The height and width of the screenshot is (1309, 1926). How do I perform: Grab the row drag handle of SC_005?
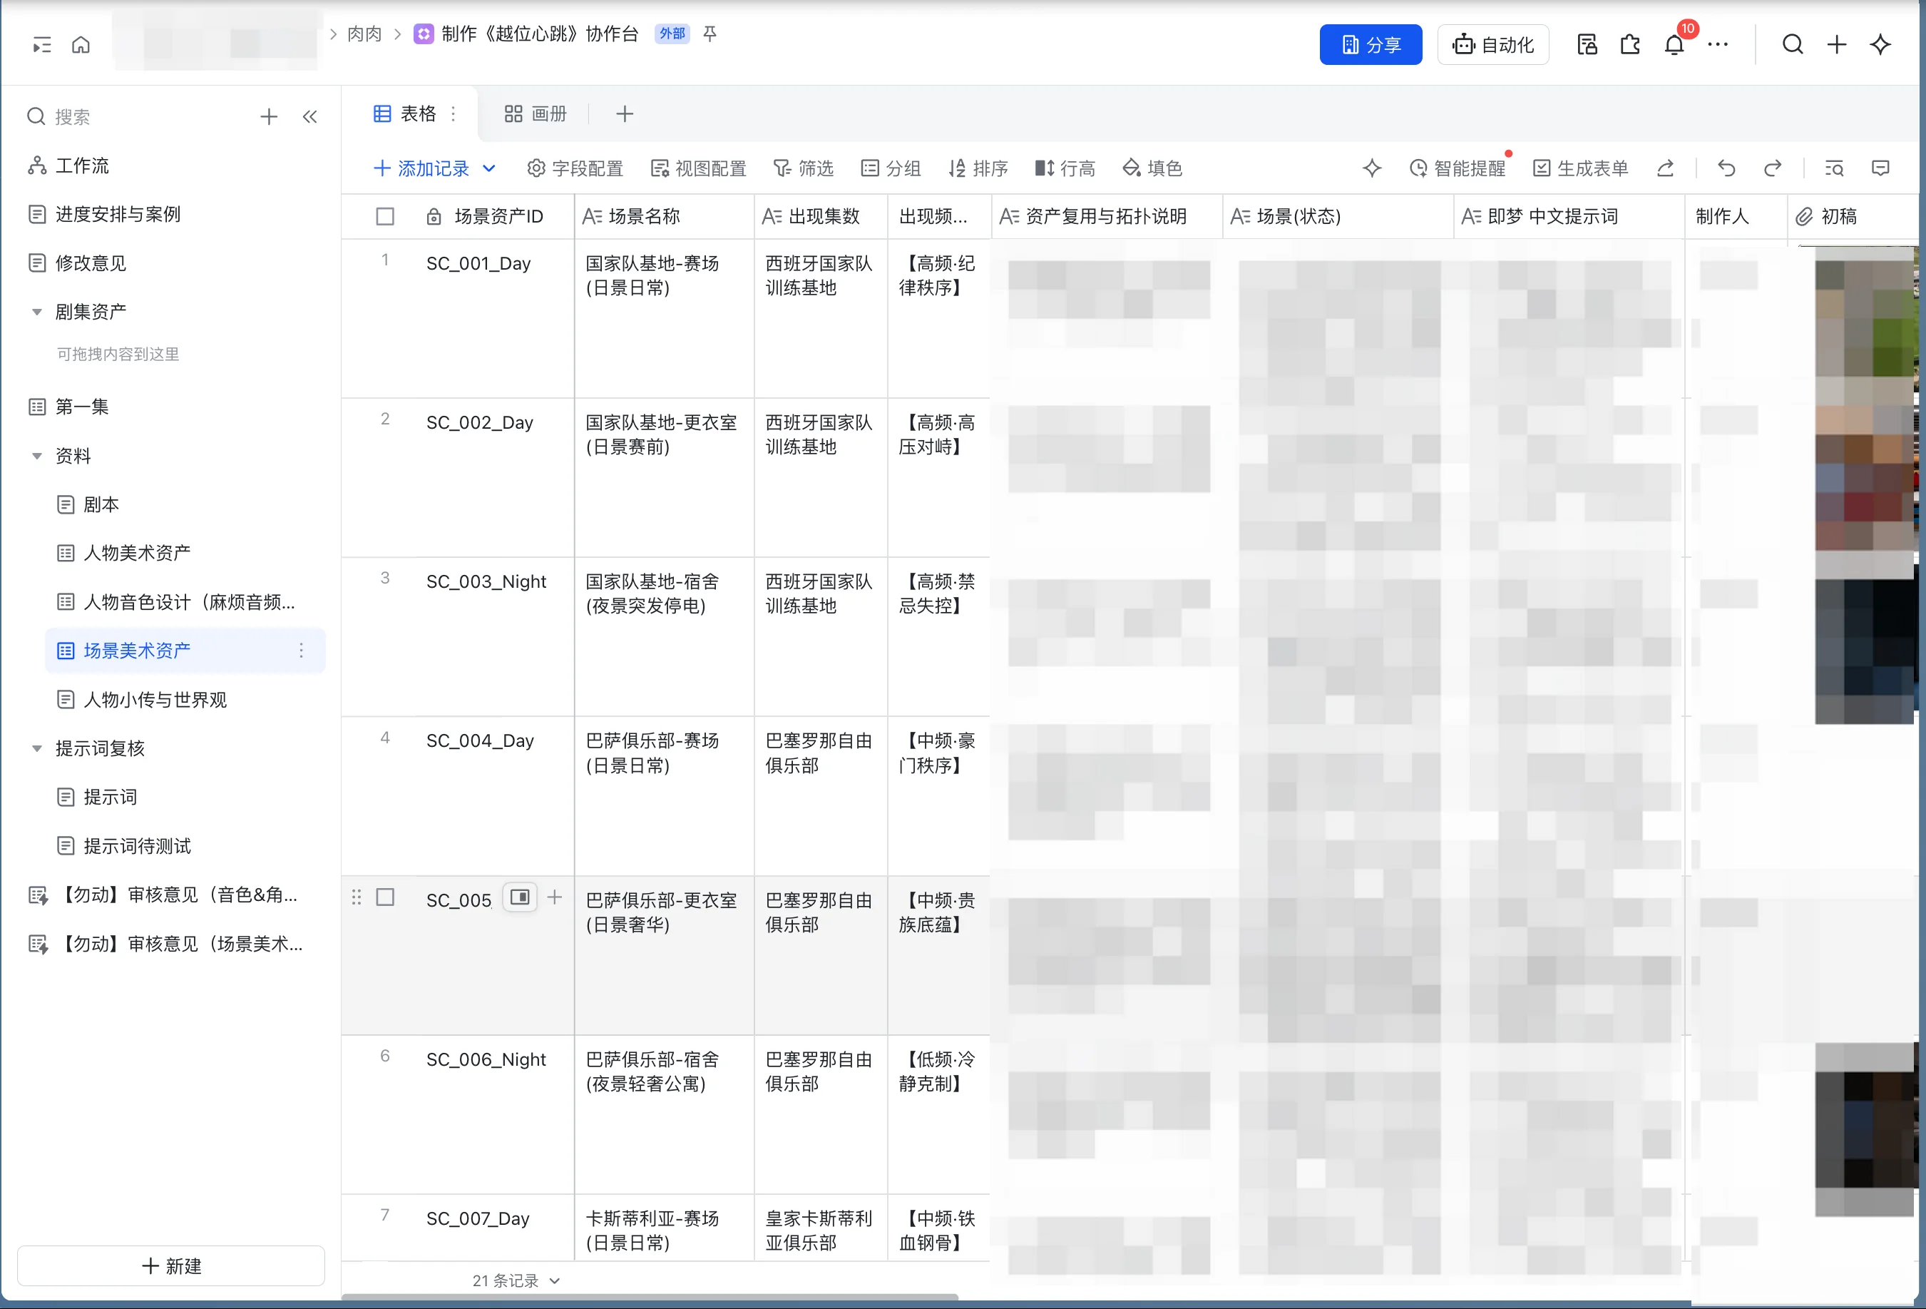(x=357, y=897)
